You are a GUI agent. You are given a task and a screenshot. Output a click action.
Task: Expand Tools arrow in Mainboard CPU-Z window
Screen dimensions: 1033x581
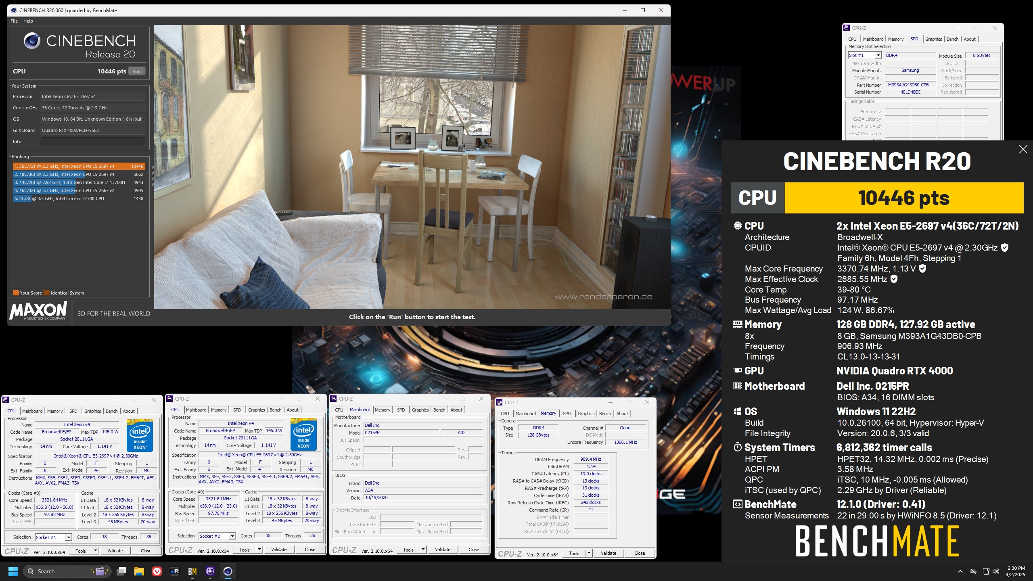pyautogui.click(x=423, y=550)
